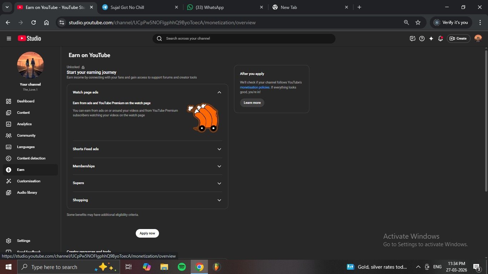Click the sparkle Ask Studio icon

coord(431,39)
